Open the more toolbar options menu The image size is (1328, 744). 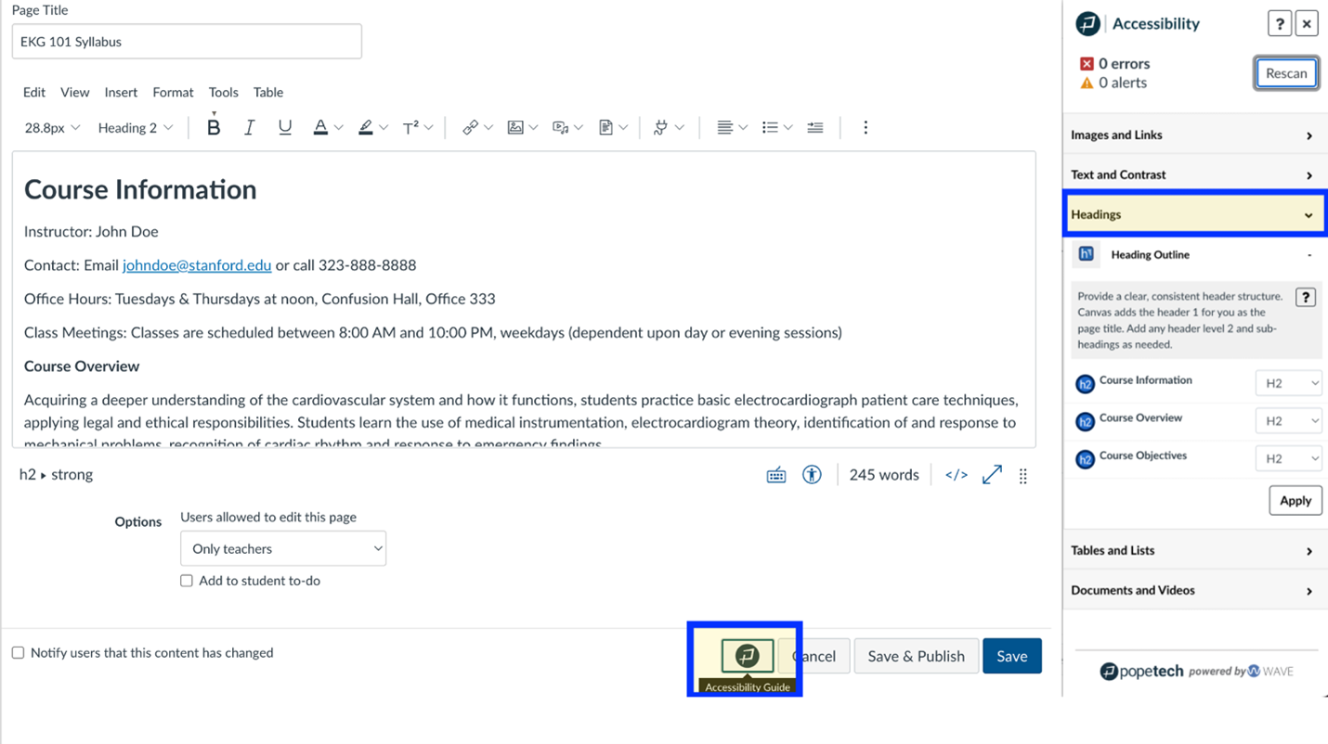[x=866, y=127]
